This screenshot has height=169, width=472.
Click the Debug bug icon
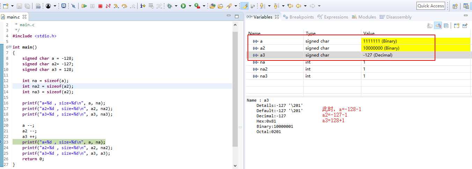pyautogui.click(x=169, y=6)
